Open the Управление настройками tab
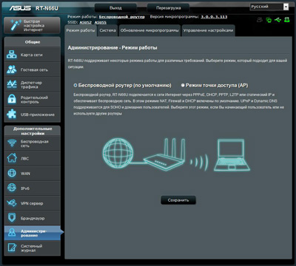 (208, 30)
